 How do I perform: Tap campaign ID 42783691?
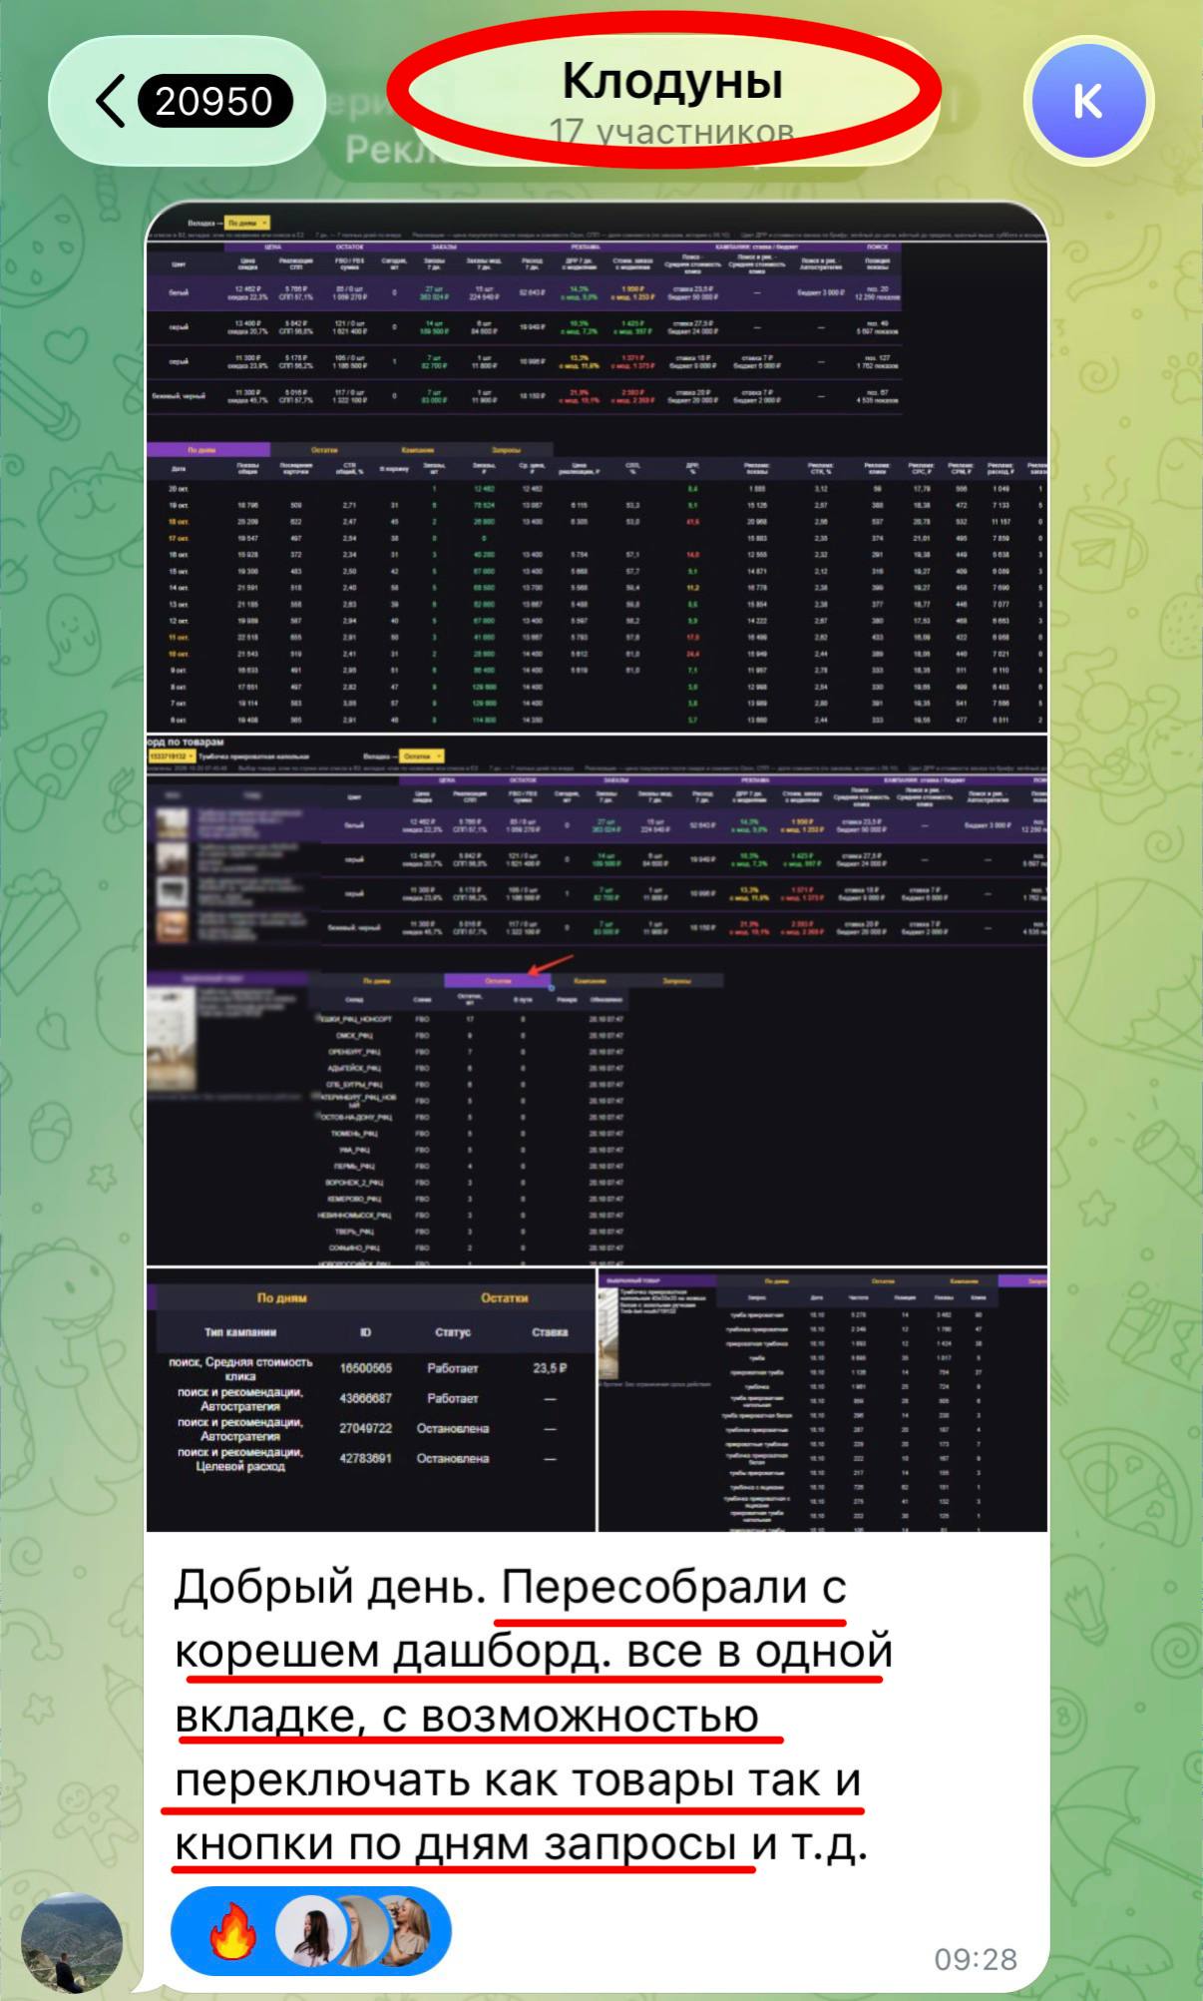click(365, 1458)
